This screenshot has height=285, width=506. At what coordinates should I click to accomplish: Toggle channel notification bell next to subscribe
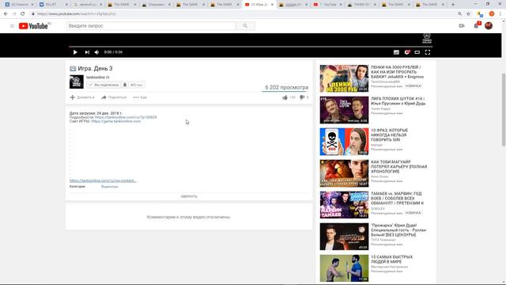coord(125,85)
